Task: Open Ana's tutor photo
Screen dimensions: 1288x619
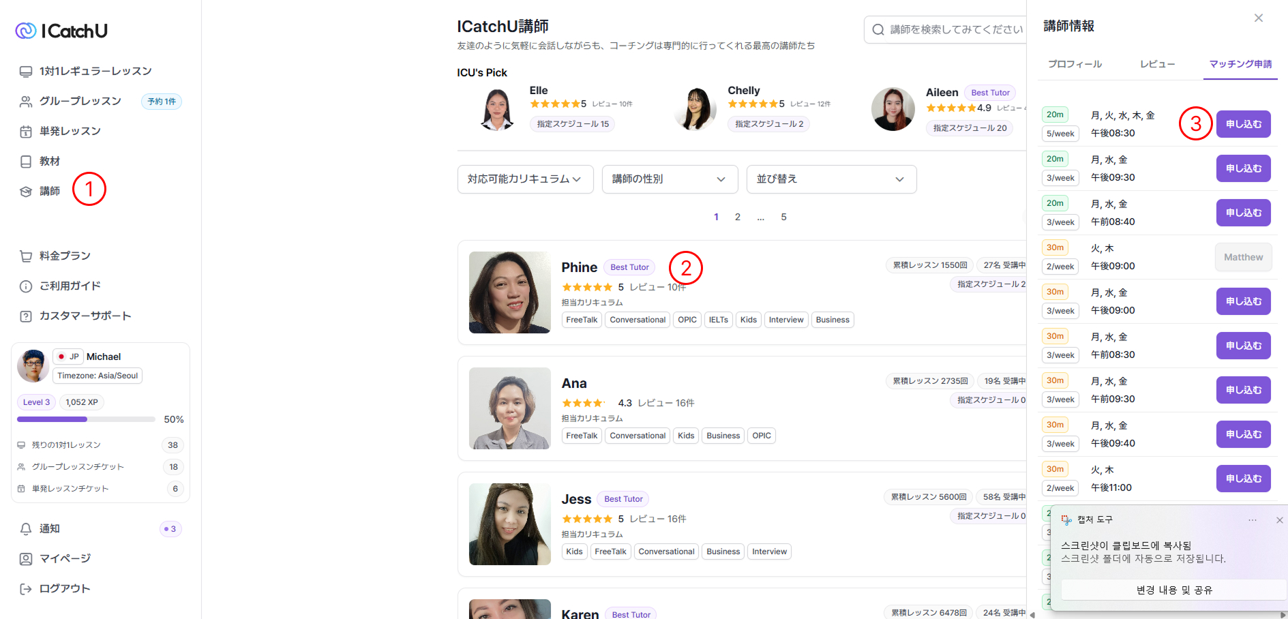Action: tap(510, 408)
